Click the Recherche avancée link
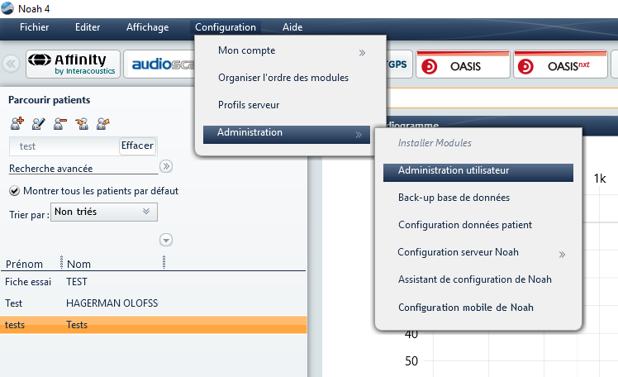Screen dimensions: 618x377 pyautogui.click(x=50, y=168)
